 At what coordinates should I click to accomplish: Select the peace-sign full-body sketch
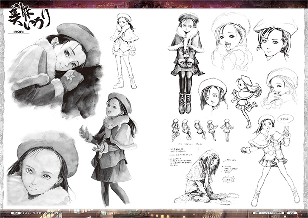pos(271,161)
